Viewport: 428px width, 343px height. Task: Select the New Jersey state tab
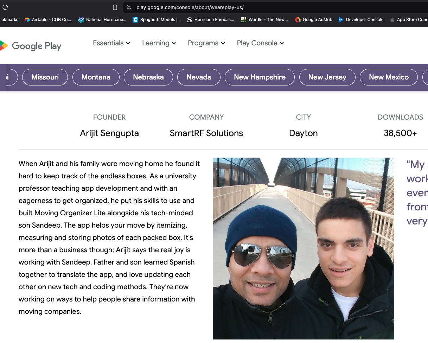(x=327, y=77)
